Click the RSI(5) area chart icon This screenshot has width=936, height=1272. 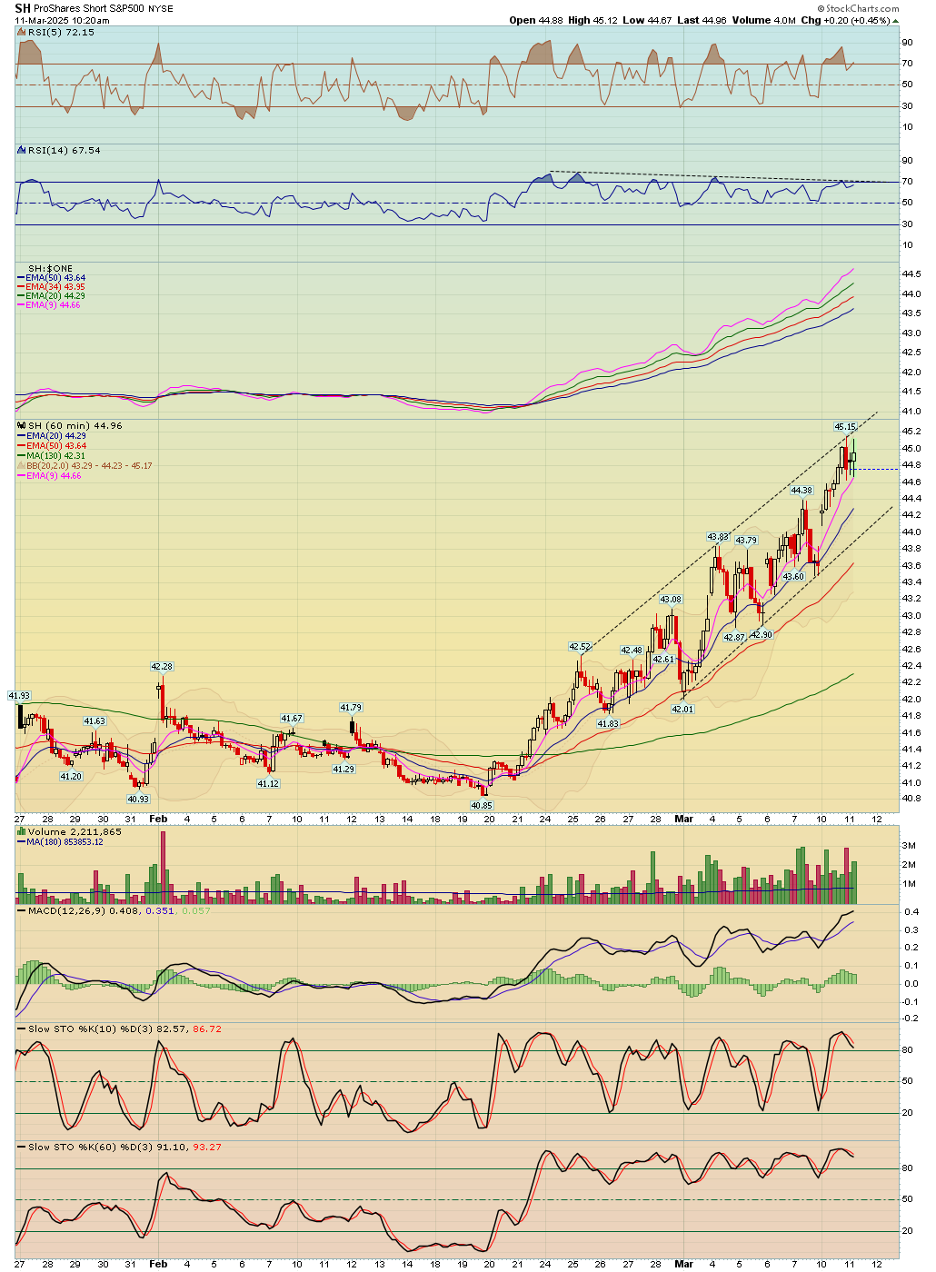click(x=22, y=32)
